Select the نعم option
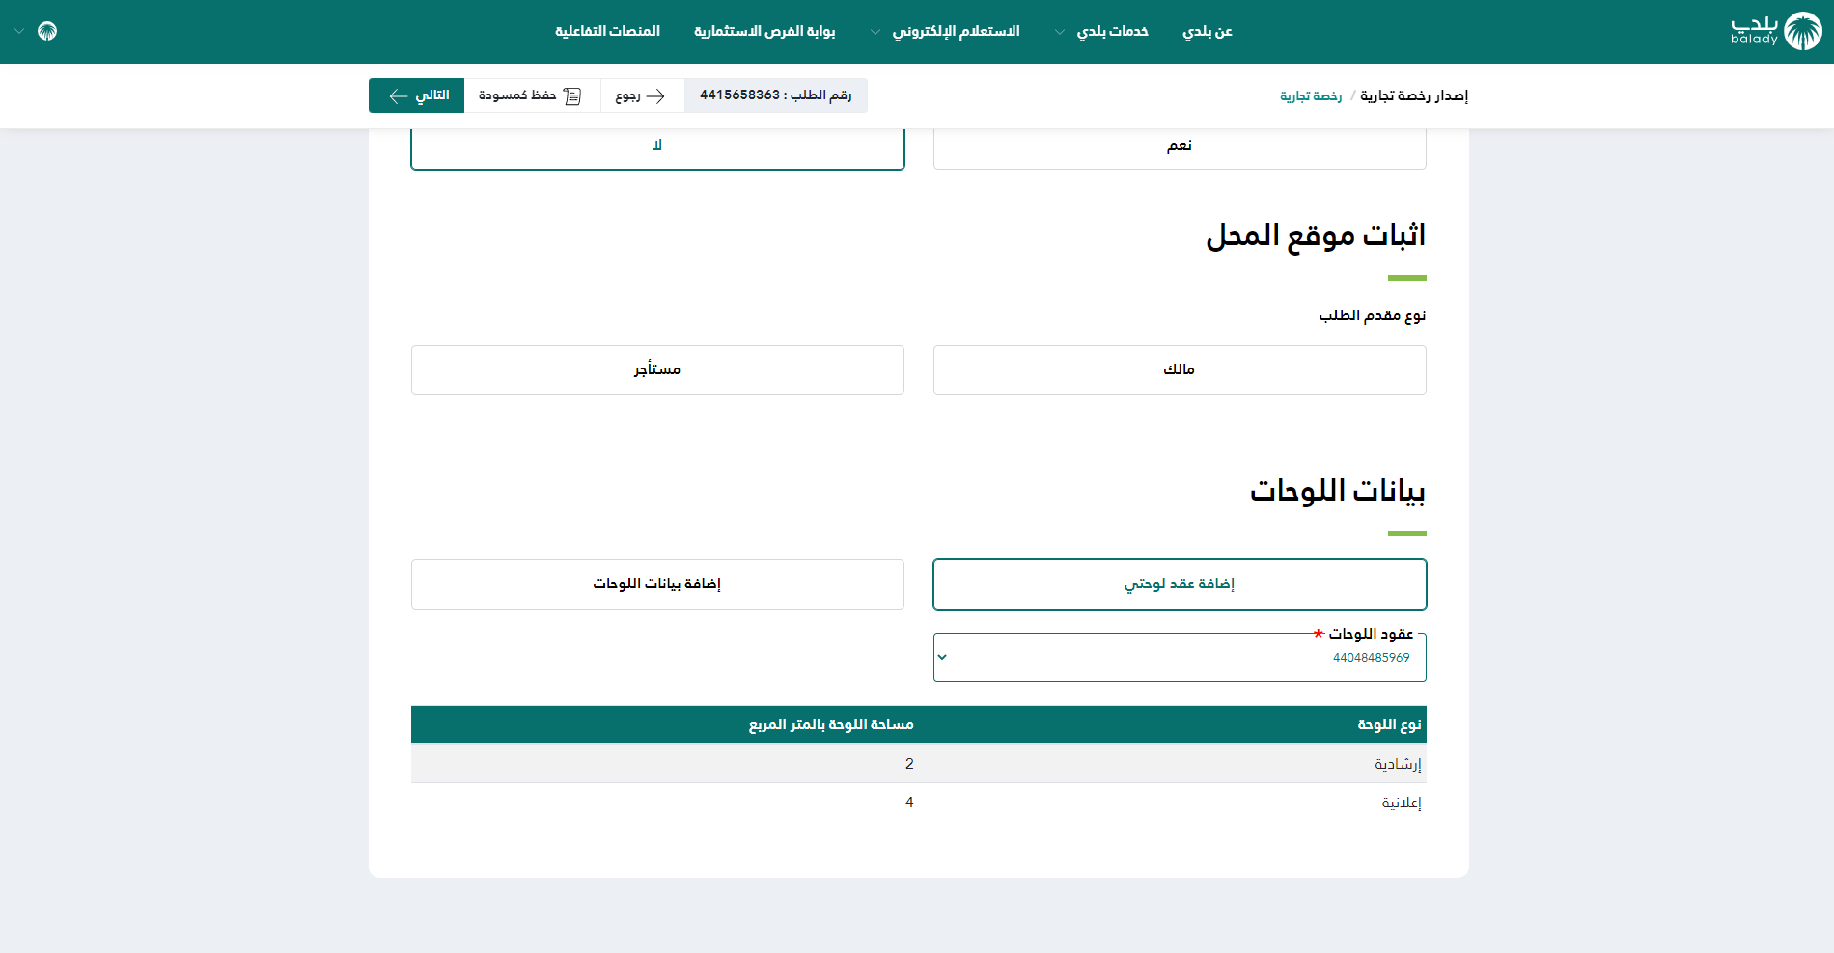Image resolution: width=1834 pixels, height=953 pixels. [x=1179, y=147]
